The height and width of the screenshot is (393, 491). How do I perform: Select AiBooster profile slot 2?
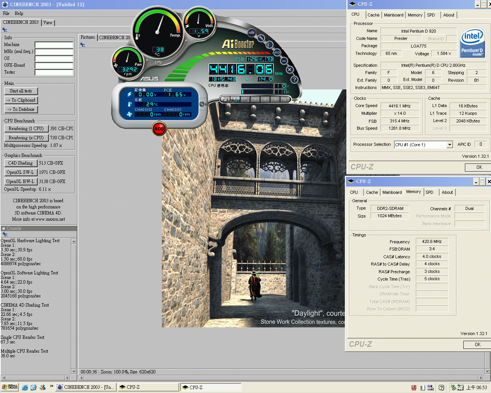[x=265, y=99]
